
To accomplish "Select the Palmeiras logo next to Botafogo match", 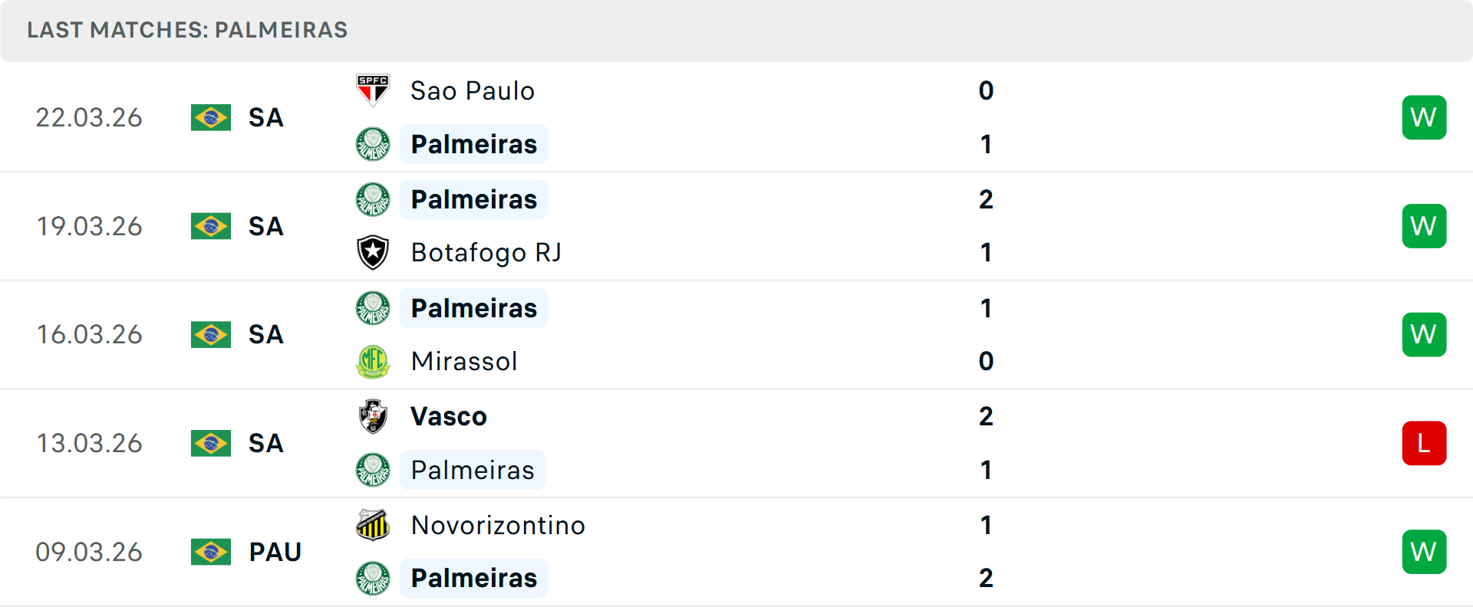I will pyautogui.click(x=373, y=199).
